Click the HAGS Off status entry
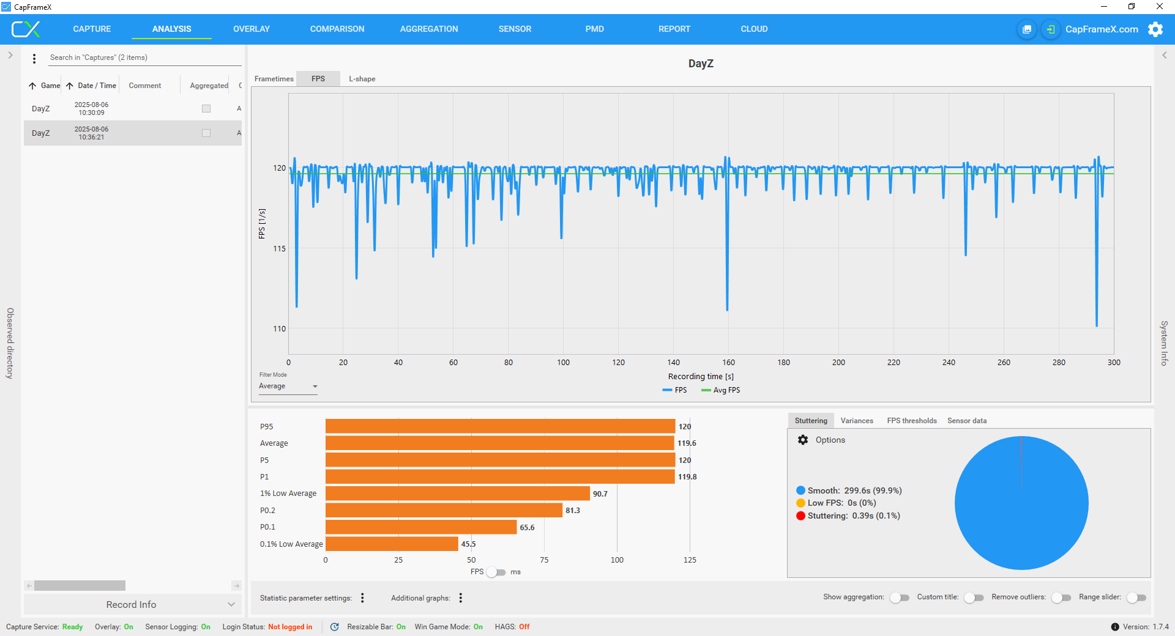The width and height of the screenshot is (1175, 636). click(512, 627)
